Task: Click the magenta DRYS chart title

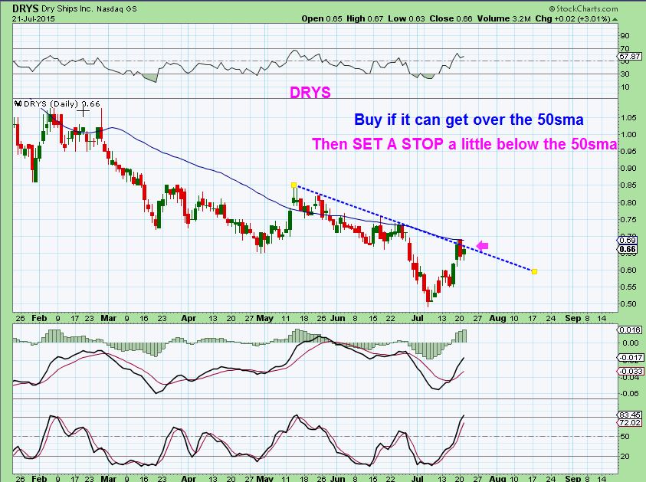Action: [x=310, y=92]
